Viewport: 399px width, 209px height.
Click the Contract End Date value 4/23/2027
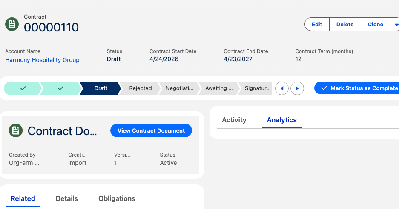238,59
